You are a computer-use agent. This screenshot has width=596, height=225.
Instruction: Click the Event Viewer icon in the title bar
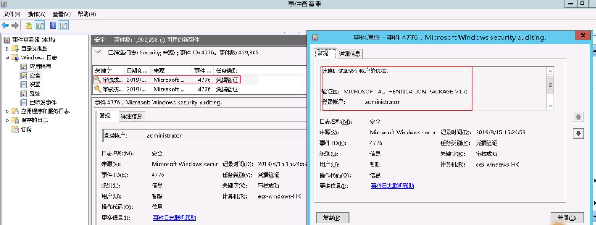click(4, 3)
